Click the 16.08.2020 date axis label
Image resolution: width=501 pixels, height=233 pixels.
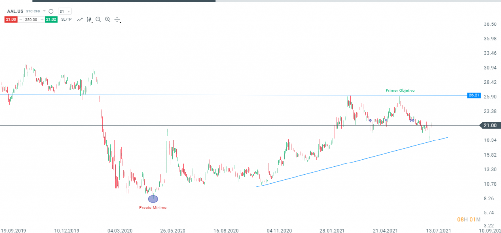(226, 230)
